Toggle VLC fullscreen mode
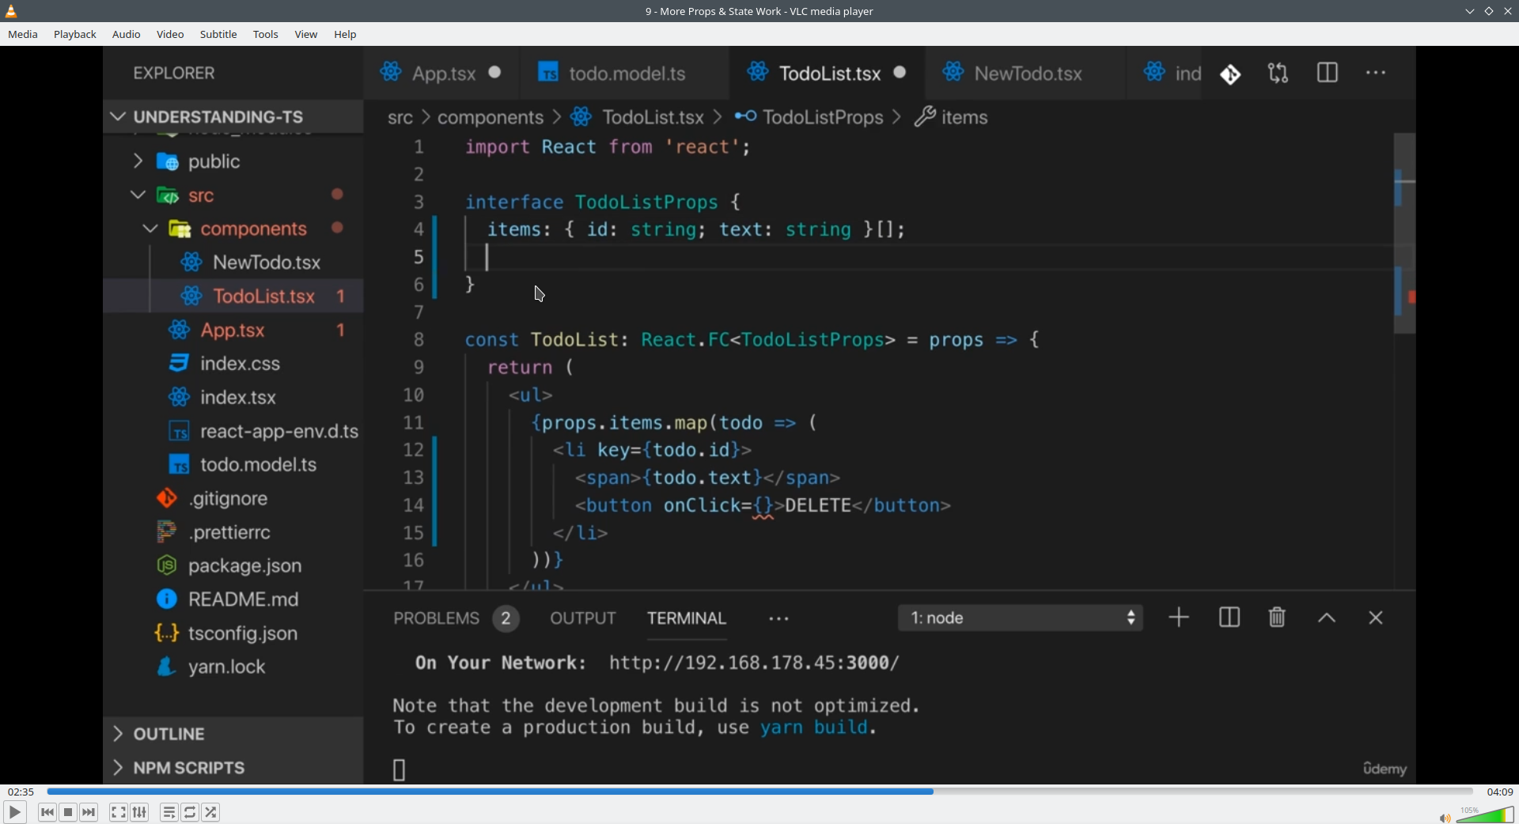The width and height of the screenshot is (1519, 824). click(x=118, y=812)
